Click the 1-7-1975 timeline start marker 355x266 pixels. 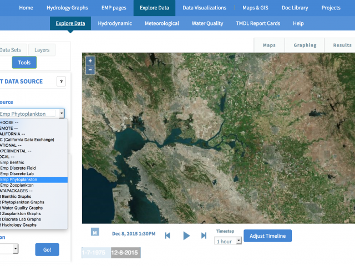point(96,253)
